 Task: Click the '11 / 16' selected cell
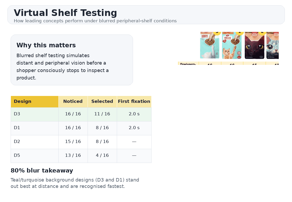102,114
